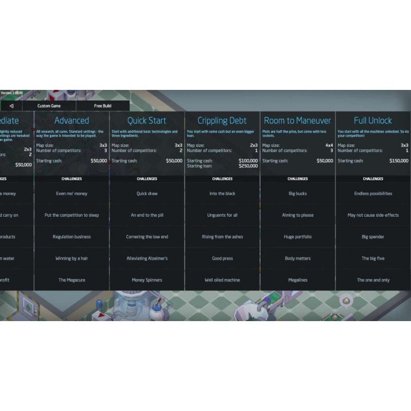
Task: Open the 'Into the black' challenge
Action: [222, 194]
